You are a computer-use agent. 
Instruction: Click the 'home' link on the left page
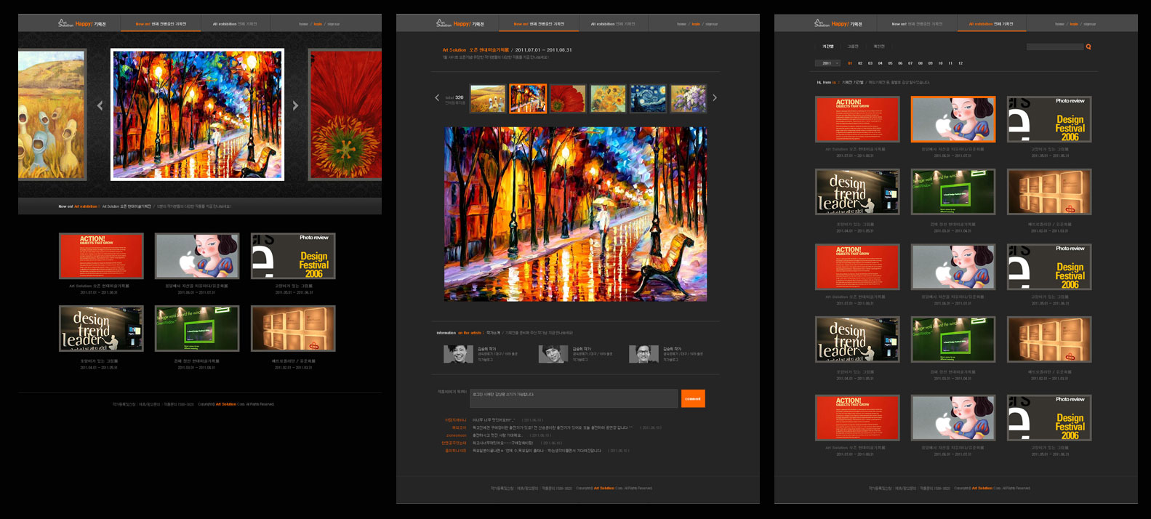click(x=303, y=24)
